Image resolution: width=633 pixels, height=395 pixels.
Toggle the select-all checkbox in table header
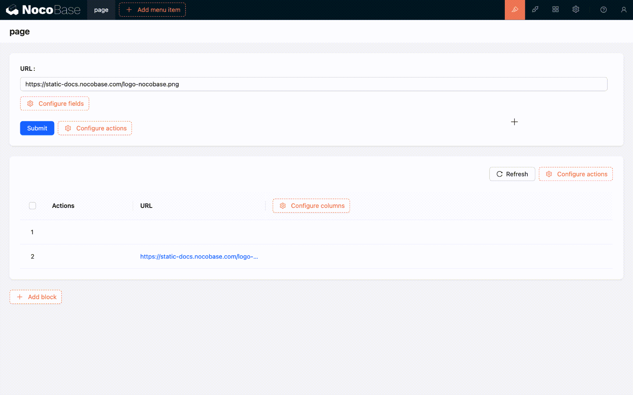pyautogui.click(x=32, y=205)
